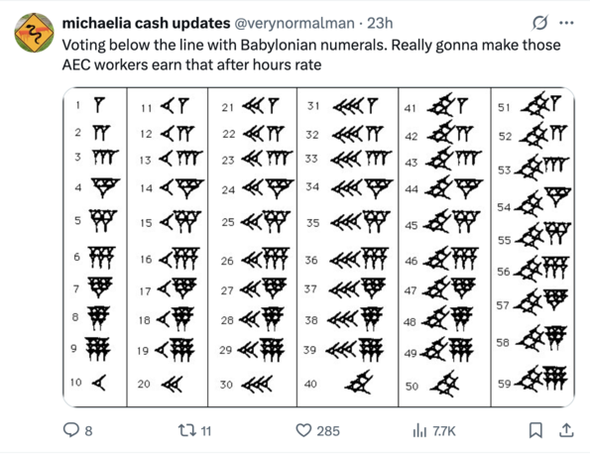Viewport: 590px width, 454px height.
Task: Click the share upload icon
Action: 566,430
